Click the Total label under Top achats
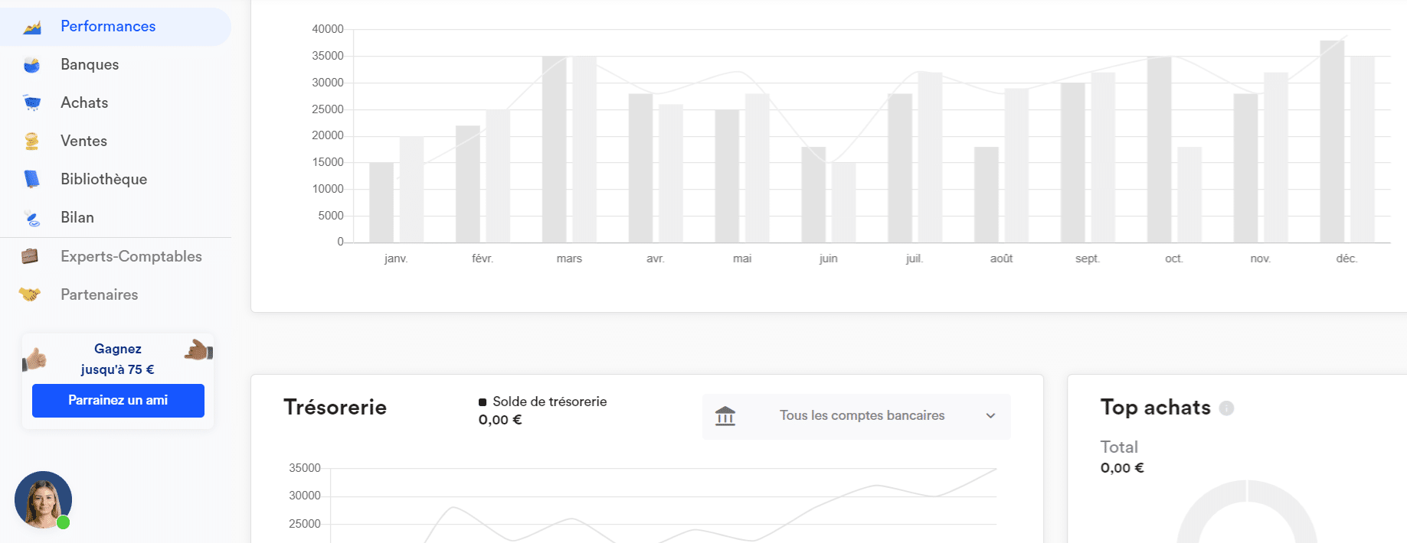 point(1119,447)
